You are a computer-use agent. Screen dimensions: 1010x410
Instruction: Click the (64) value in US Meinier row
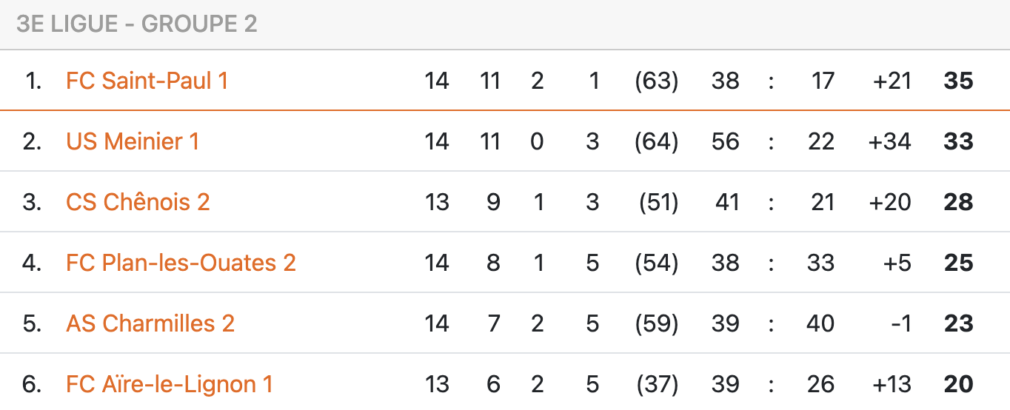pos(657,141)
